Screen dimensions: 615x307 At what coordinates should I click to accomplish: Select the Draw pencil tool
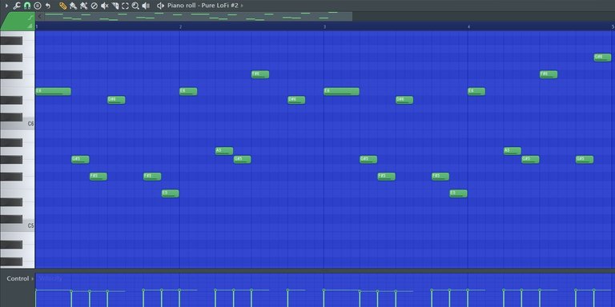62,6
